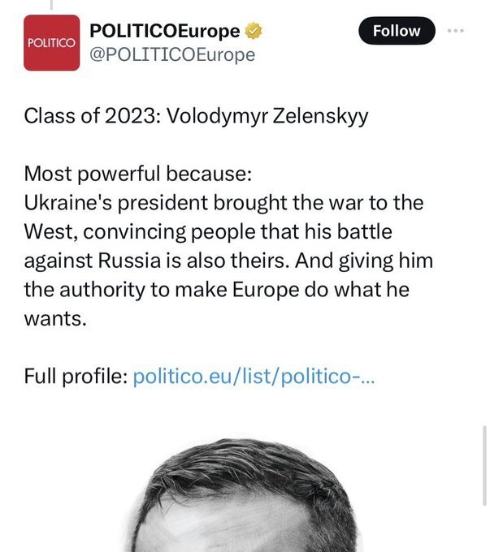Open the politico.eu full profile link
The image size is (490, 552).
click(x=254, y=376)
